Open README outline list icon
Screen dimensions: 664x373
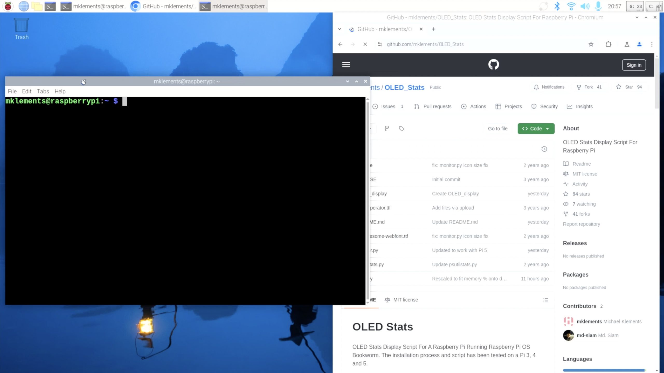[x=545, y=300]
